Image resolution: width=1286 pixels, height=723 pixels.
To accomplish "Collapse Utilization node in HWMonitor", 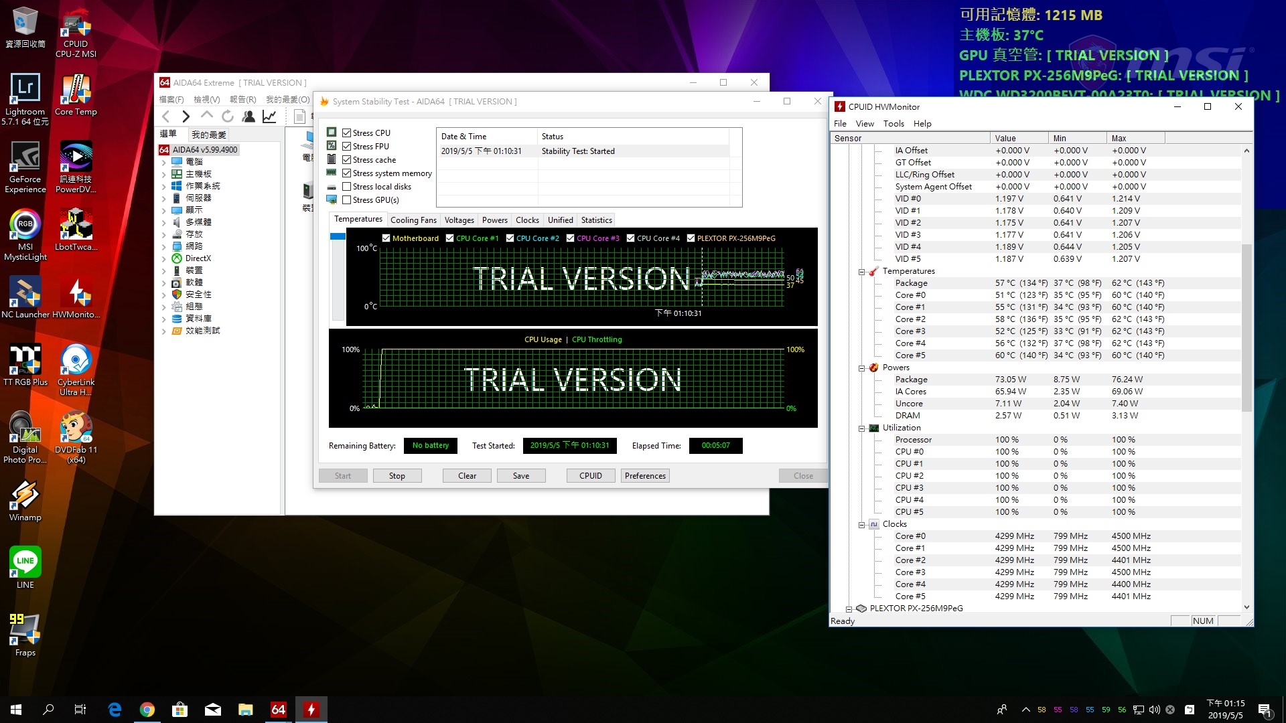I will coord(862,428).
